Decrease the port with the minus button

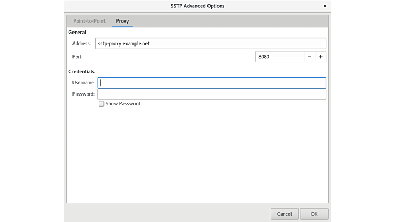(309, 57)
